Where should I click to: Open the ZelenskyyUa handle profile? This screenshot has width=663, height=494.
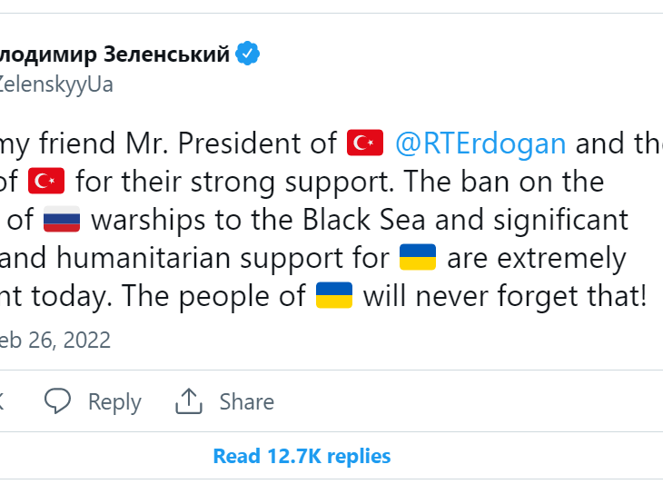tap(56, 84)
